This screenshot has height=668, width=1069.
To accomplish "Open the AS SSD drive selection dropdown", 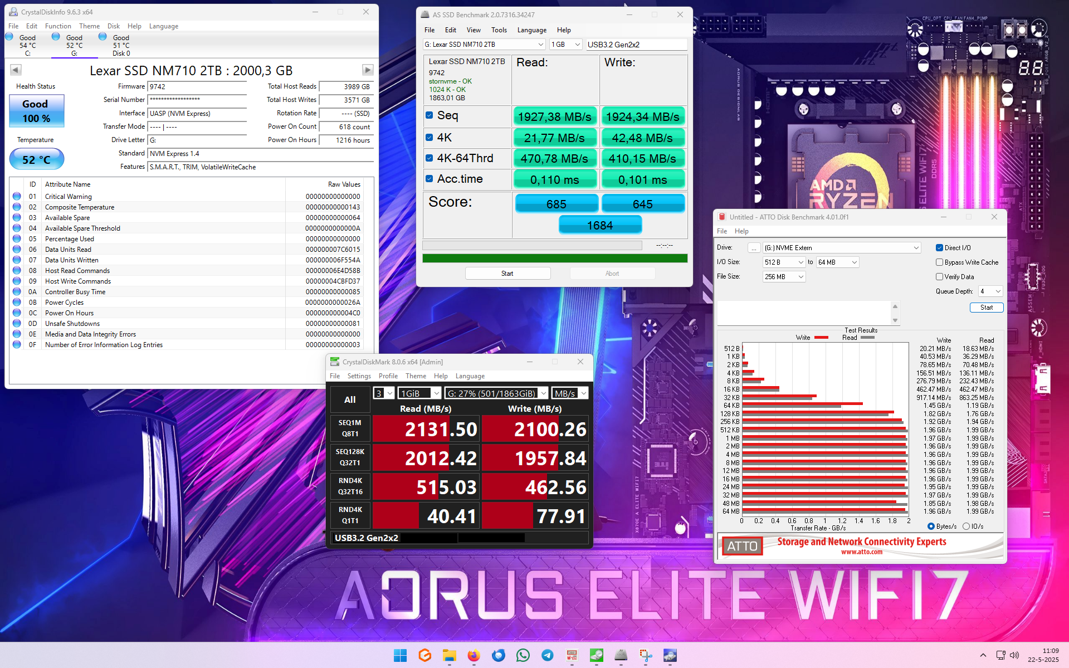I will click(484, 45).
